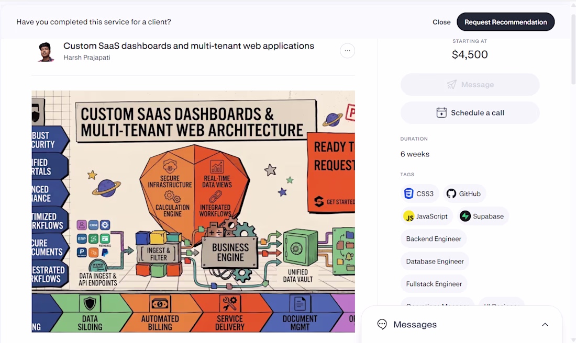
Task: Open the Database Engineer tag
Action: [435, 261]
